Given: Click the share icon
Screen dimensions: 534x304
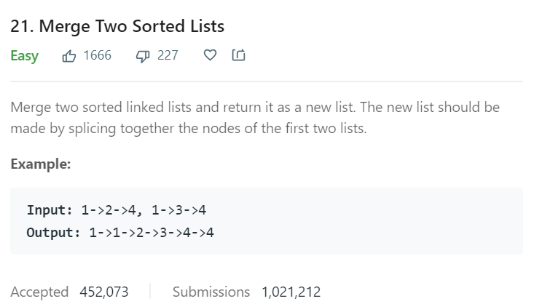Looking at the screenshot, I should [x=238, y=55].
